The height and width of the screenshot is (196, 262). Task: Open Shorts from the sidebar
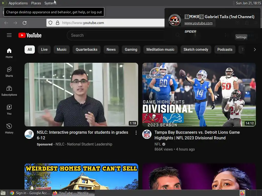coord(9,72)
